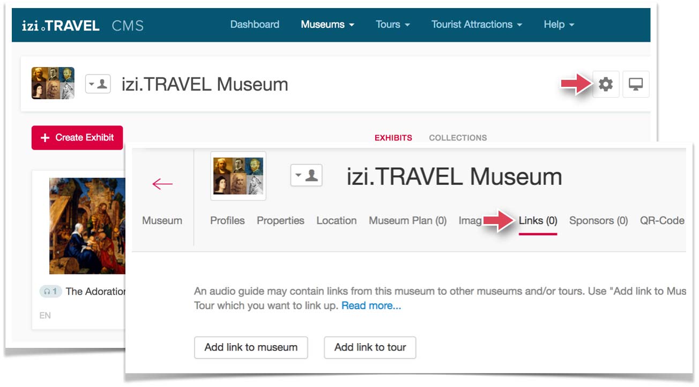Click back window izi.TRAVEL Museum title

coord(205,84)
